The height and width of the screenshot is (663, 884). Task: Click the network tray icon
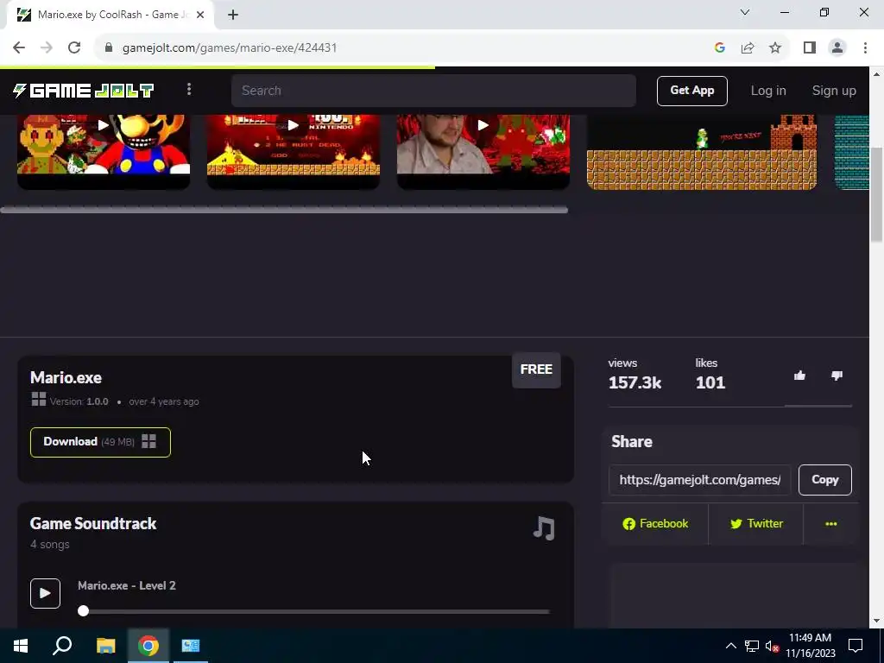[x=752, y=646]
